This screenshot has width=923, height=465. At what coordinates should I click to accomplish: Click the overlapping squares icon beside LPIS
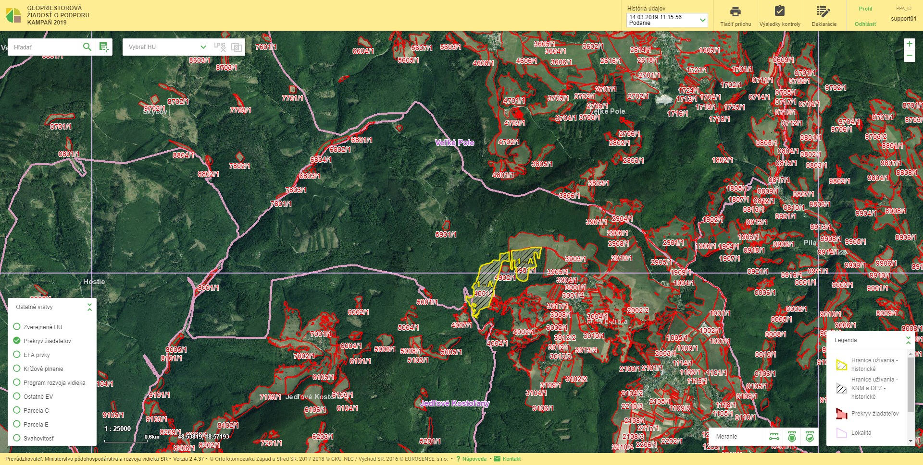tap(237, 47)
